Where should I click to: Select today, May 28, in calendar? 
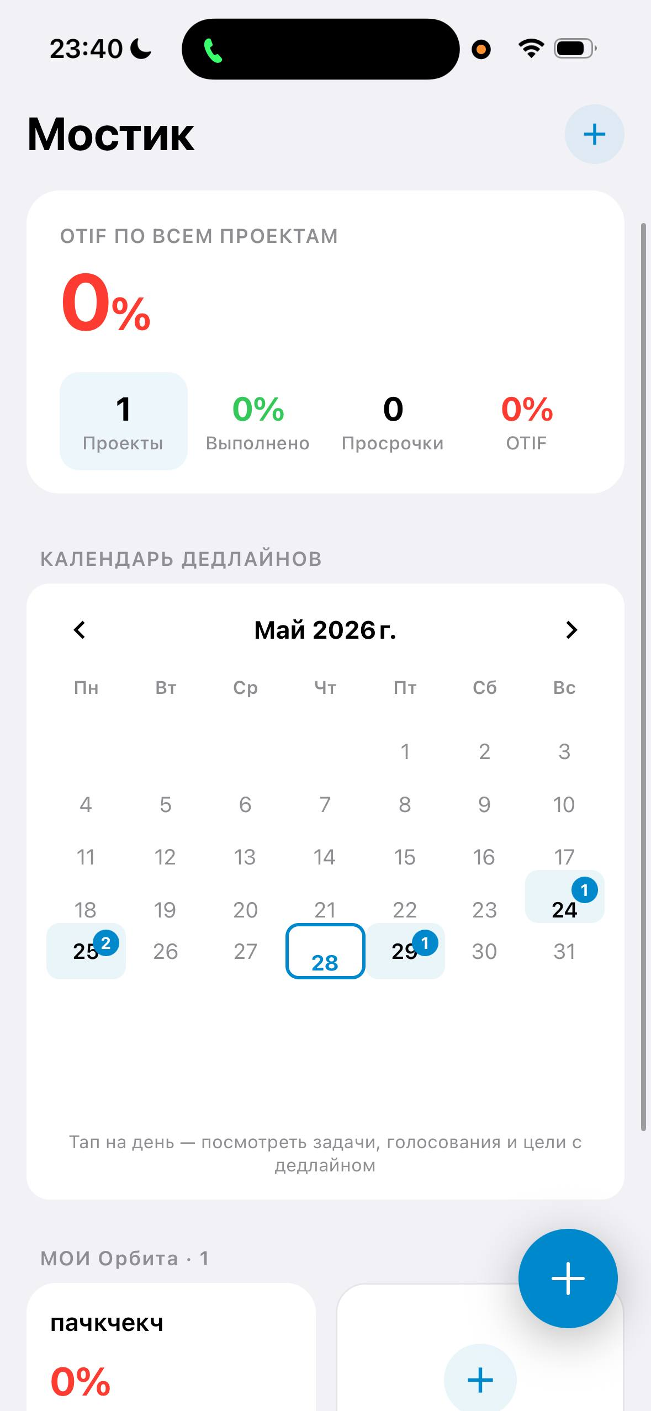tap(325, 951)
